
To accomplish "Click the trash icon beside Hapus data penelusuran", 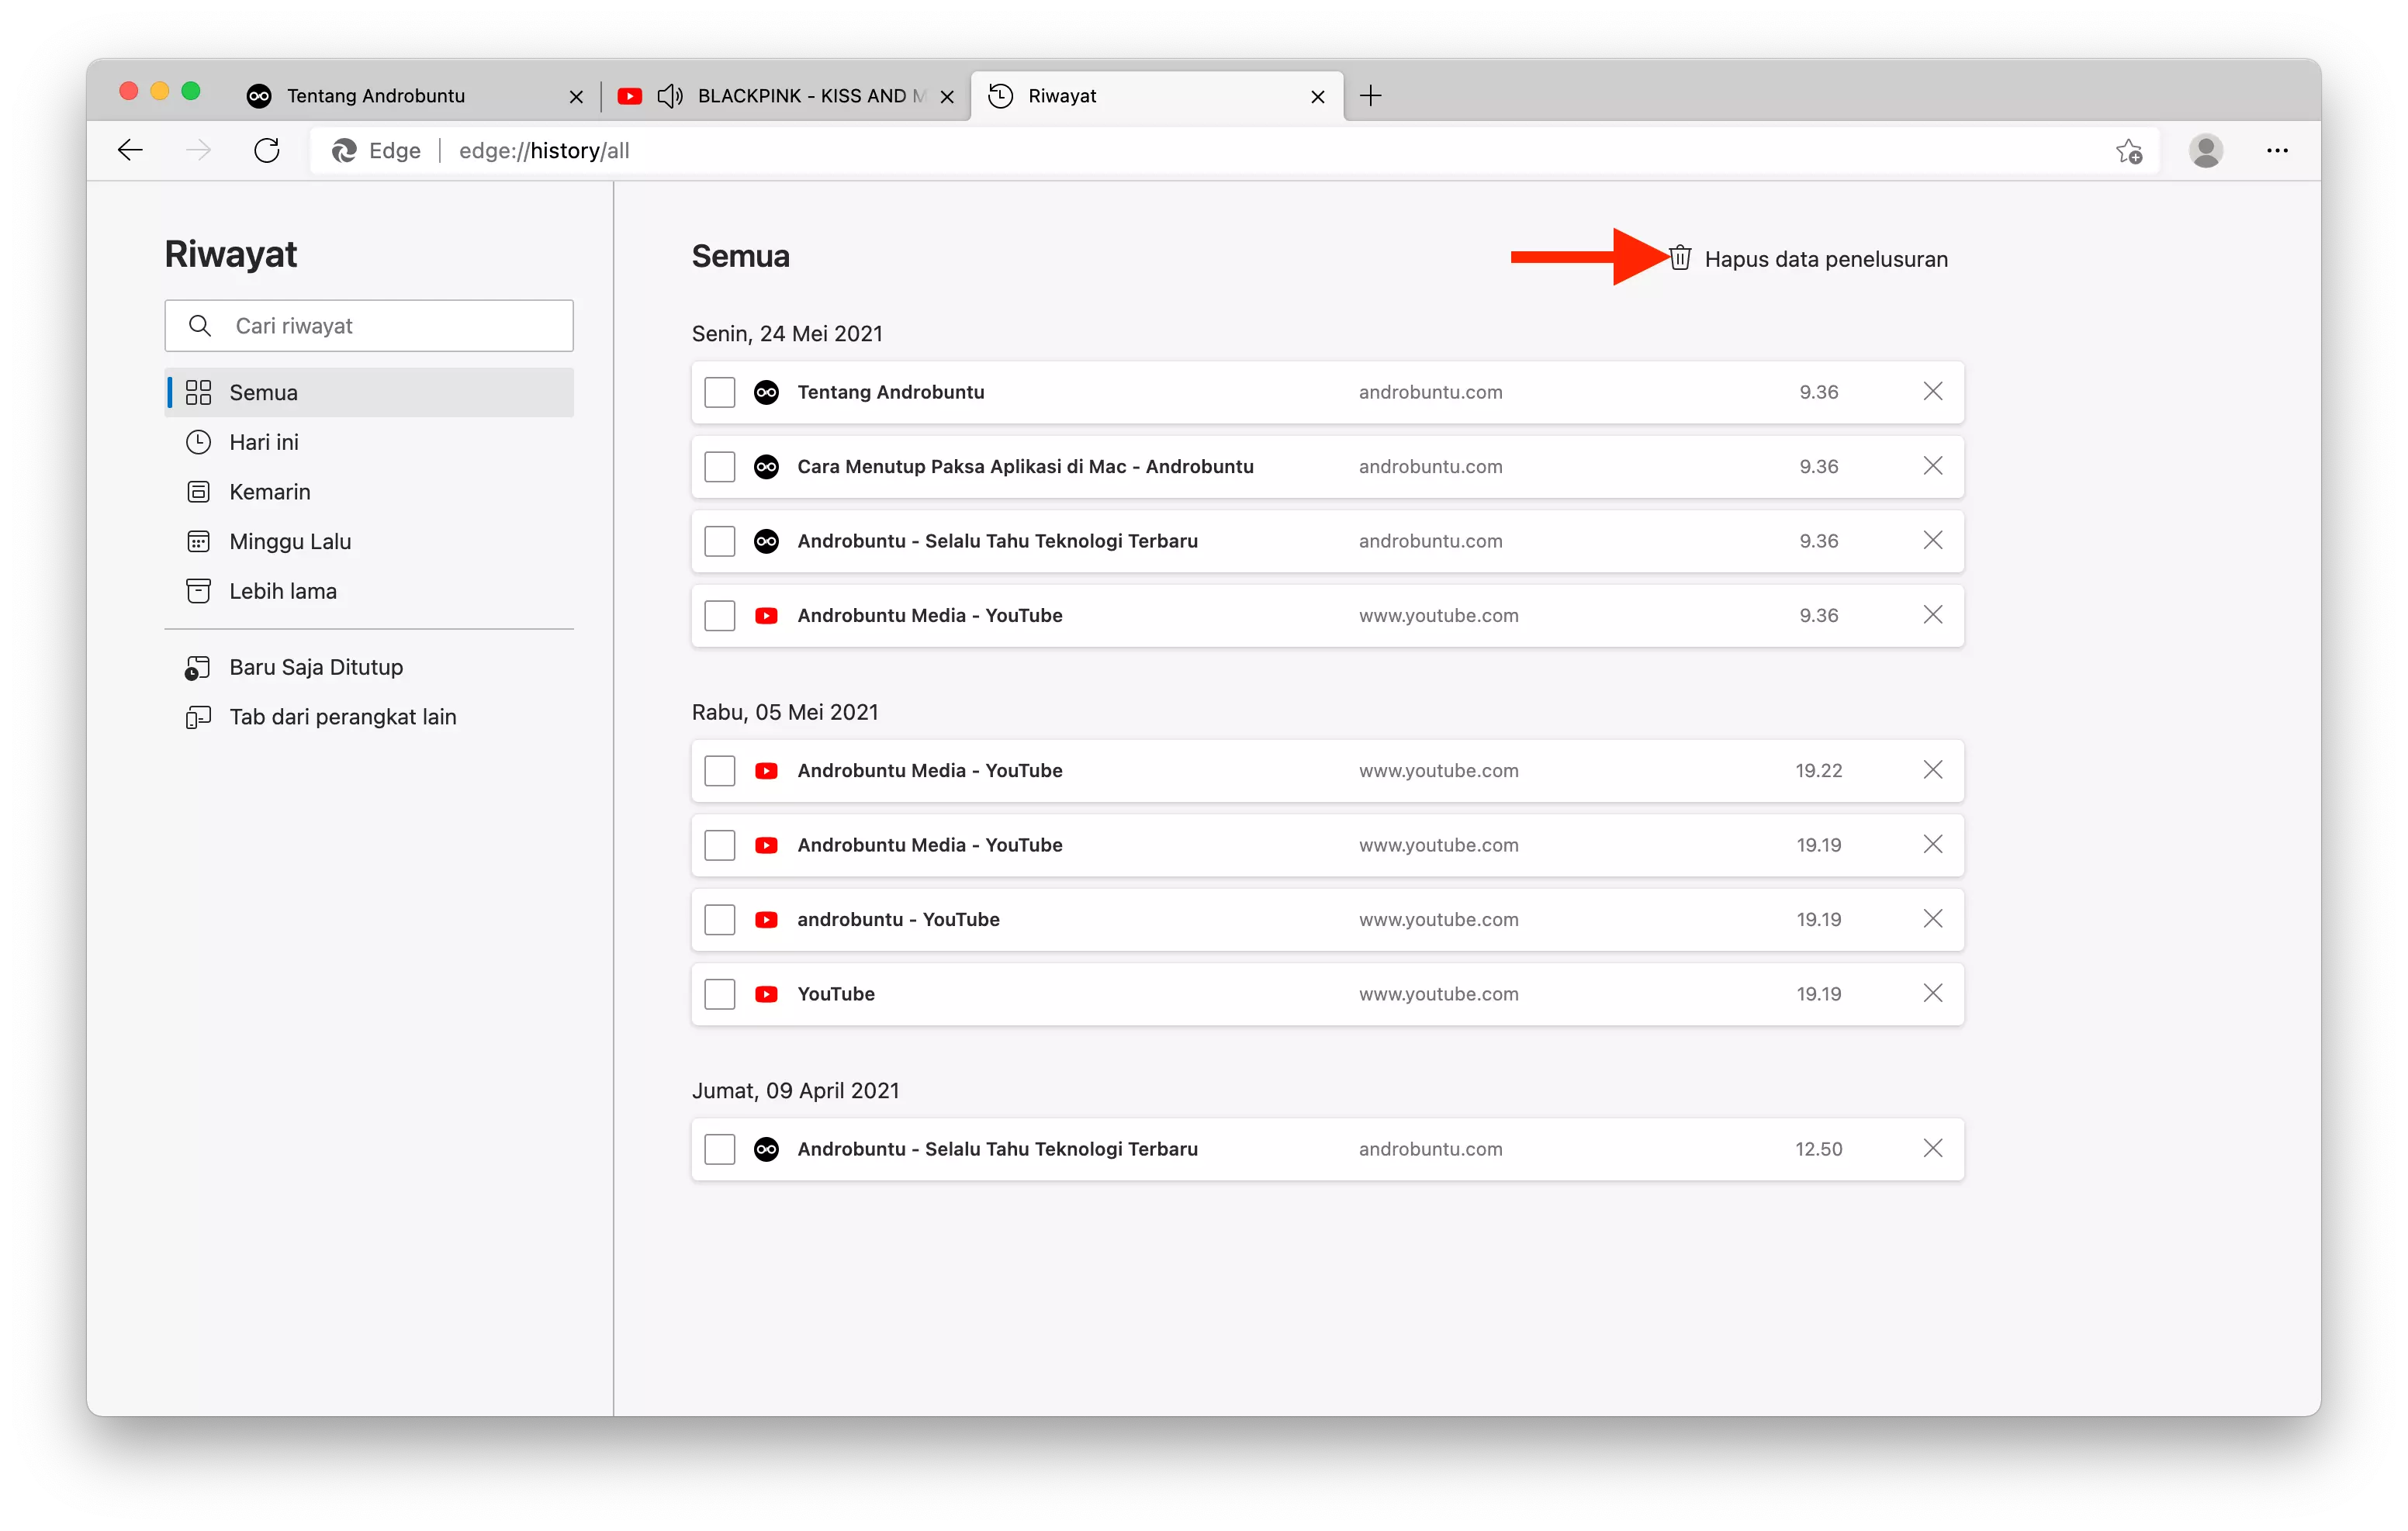I will [1680, 257].
